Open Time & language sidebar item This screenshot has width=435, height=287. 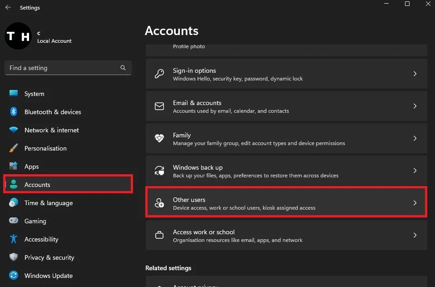(x=48, y=203)
